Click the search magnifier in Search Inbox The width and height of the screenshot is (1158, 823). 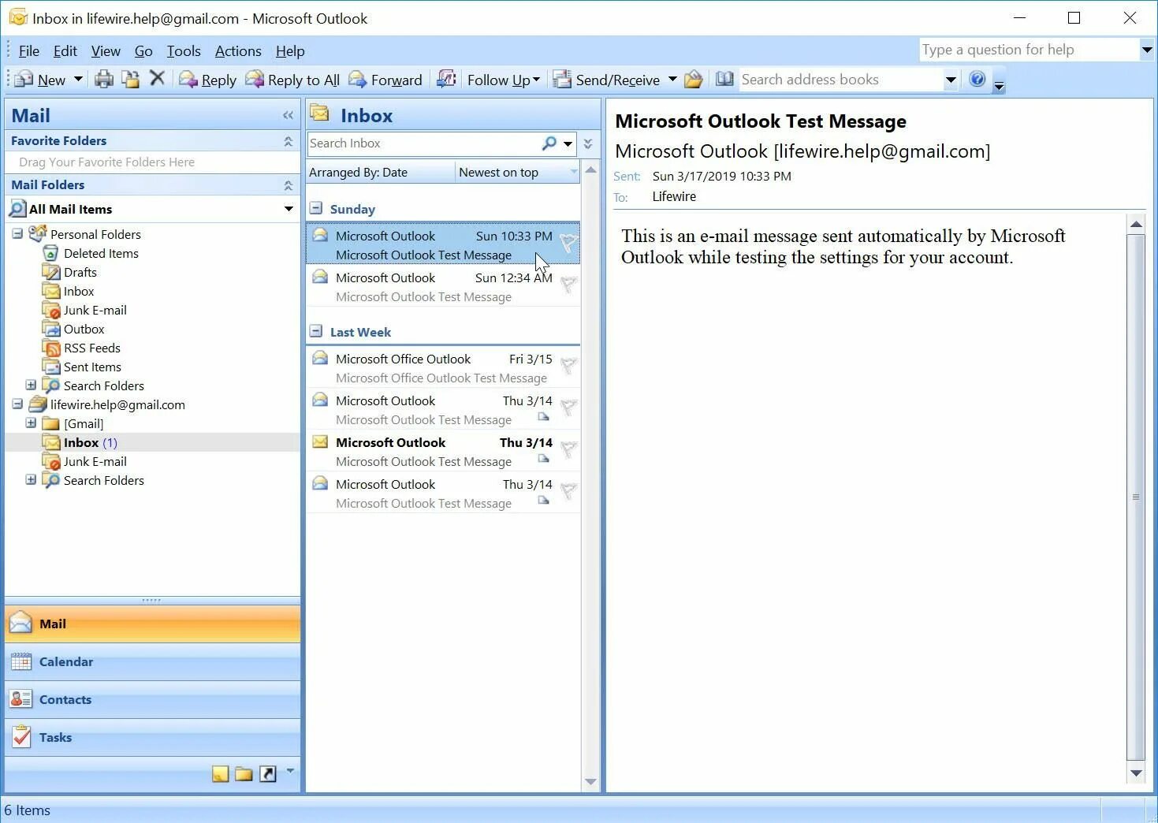pos(549,143)
